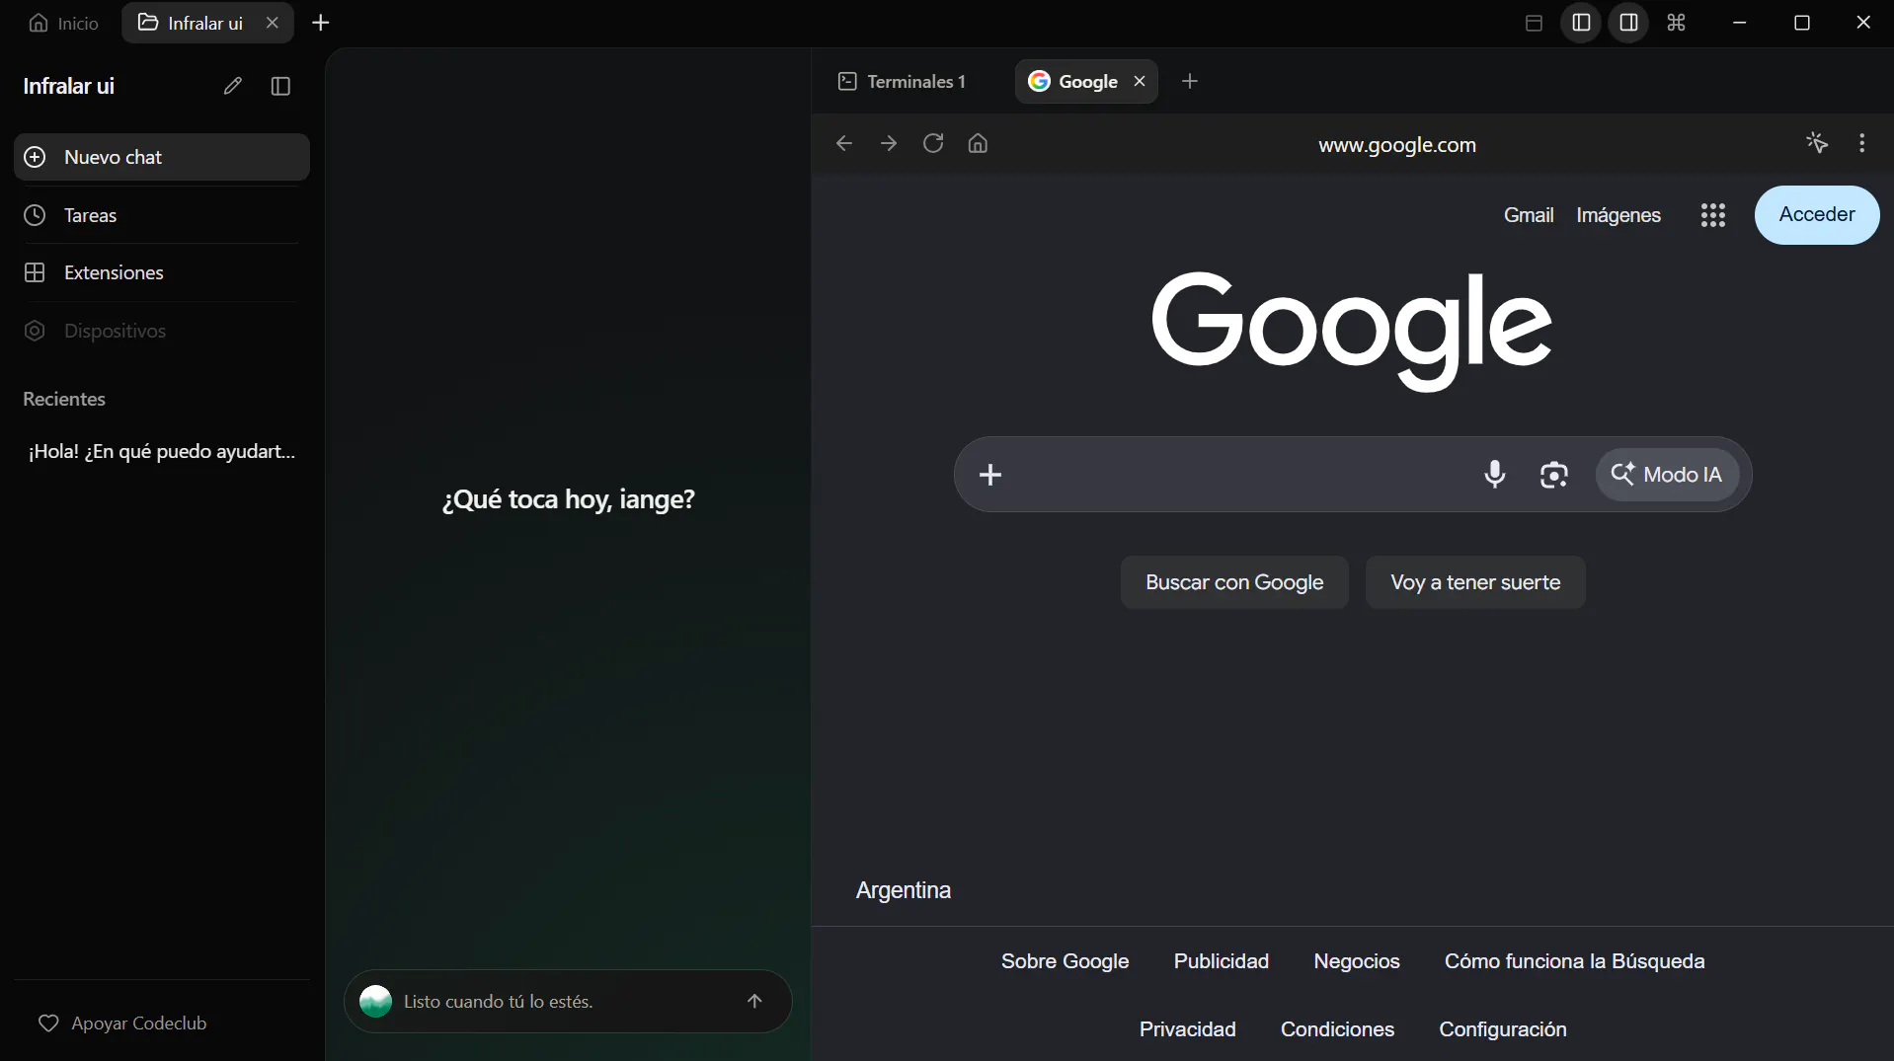
Task: Click the browser home icon
Action: pyautogui.click(x=978, y=143)
